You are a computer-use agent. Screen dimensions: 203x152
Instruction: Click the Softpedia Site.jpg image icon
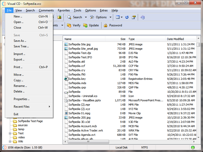point(66,44)
